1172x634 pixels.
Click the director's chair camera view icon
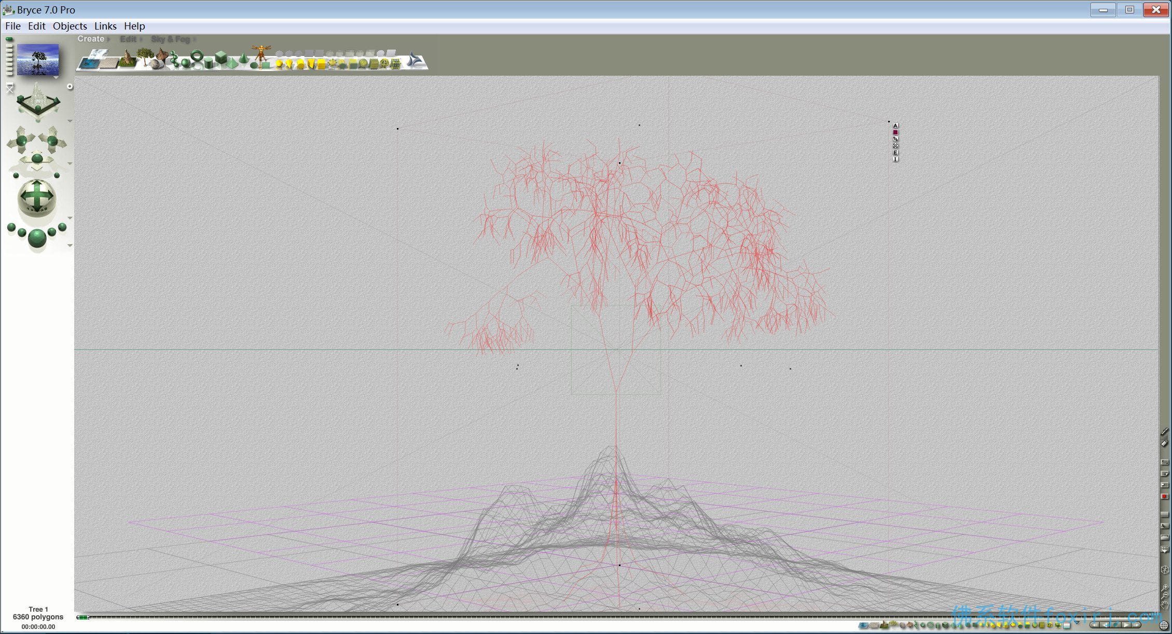[x=10, y=89]
